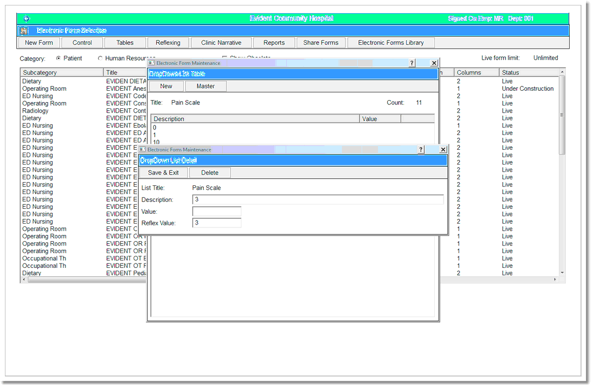
Task: Click left arrow of horizontal scrollbar
Action: [x=25, y=279]
